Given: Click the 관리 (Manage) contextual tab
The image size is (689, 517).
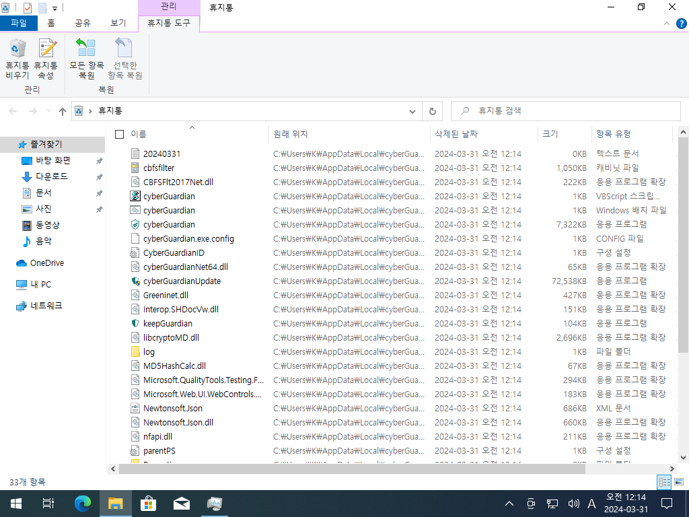Looking at the screenshot, I should coord(169,7).
